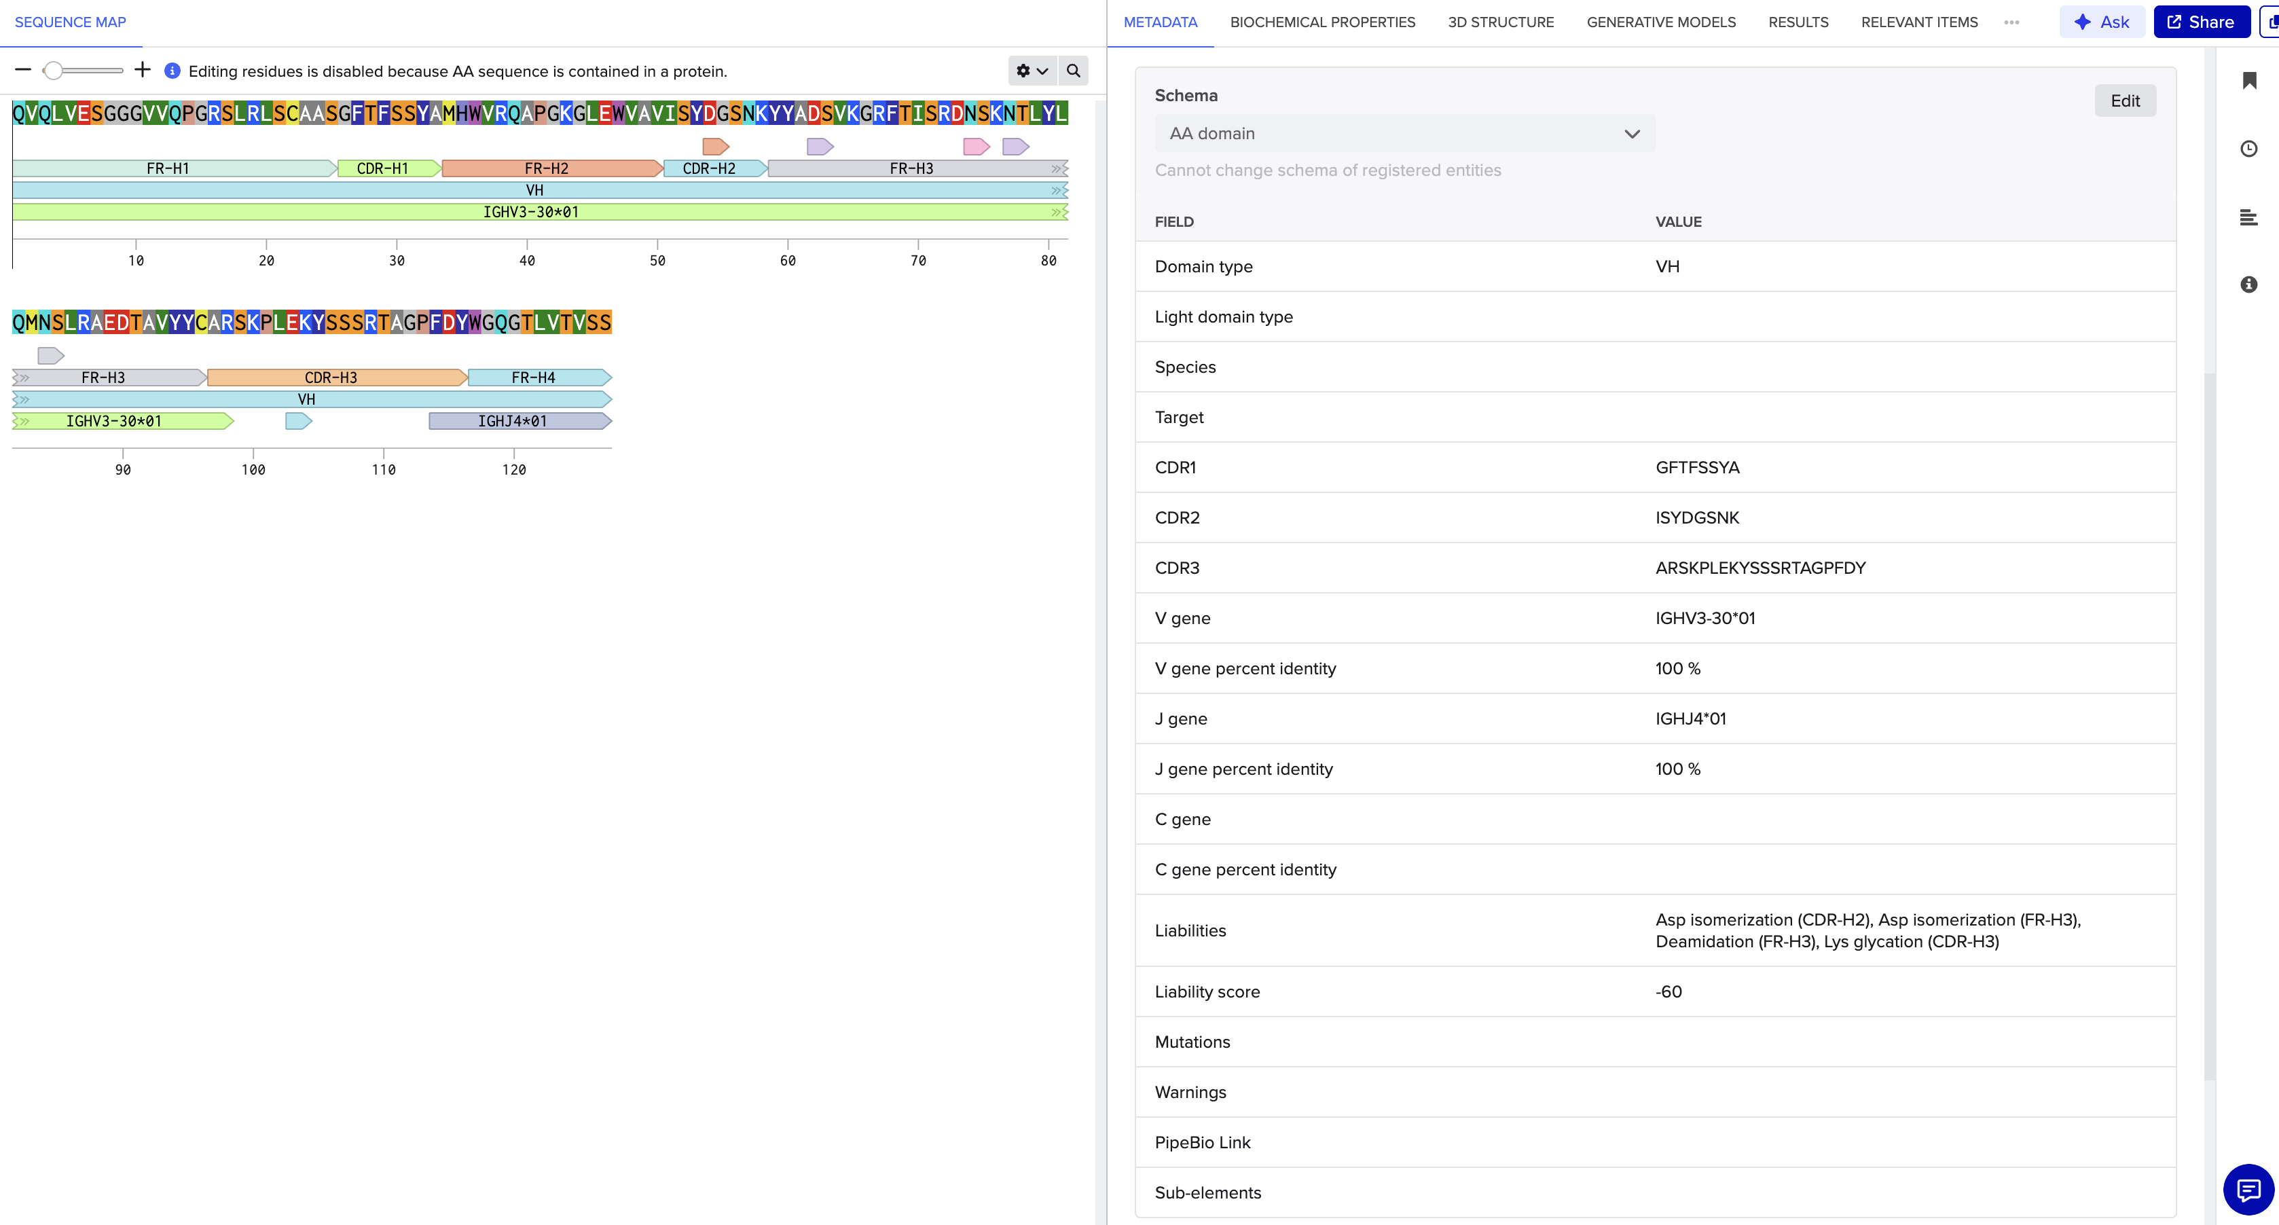Click the Share button
This screenshot has width=2279, height=1225.
tap(2201, 22)
